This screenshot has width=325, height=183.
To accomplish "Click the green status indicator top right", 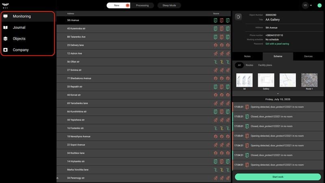I will tap(319, 6).
